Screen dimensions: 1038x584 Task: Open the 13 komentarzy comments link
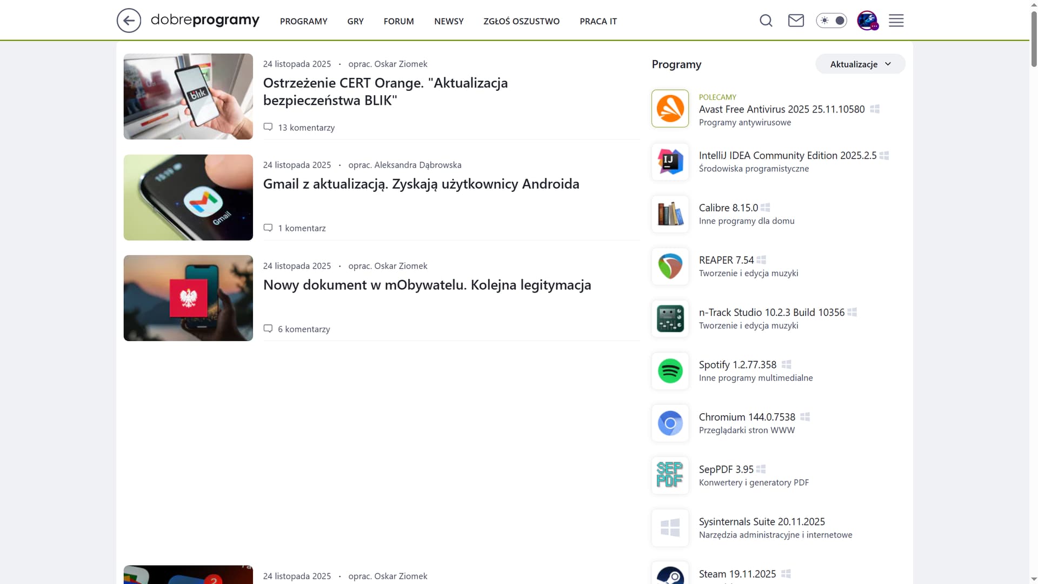tap(306, 128)
